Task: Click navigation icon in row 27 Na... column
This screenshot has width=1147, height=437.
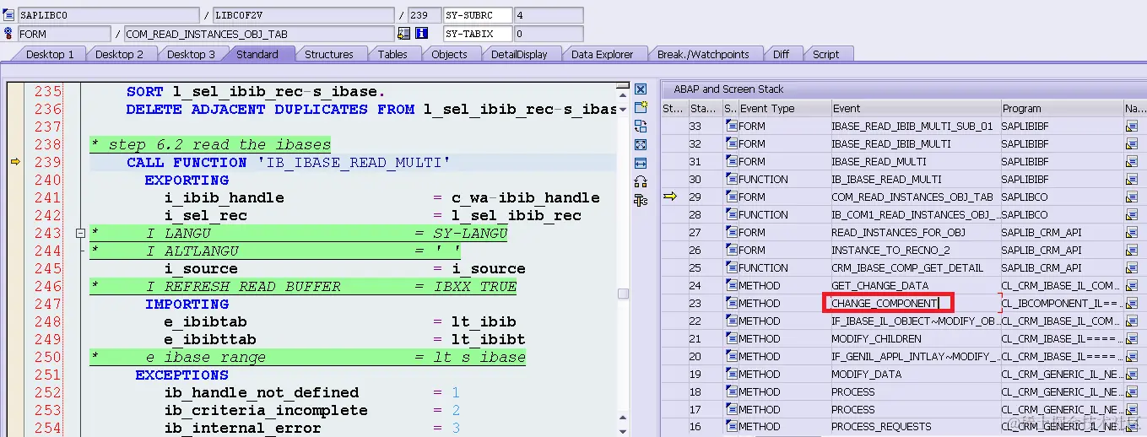Action: tap(1131, 233)
